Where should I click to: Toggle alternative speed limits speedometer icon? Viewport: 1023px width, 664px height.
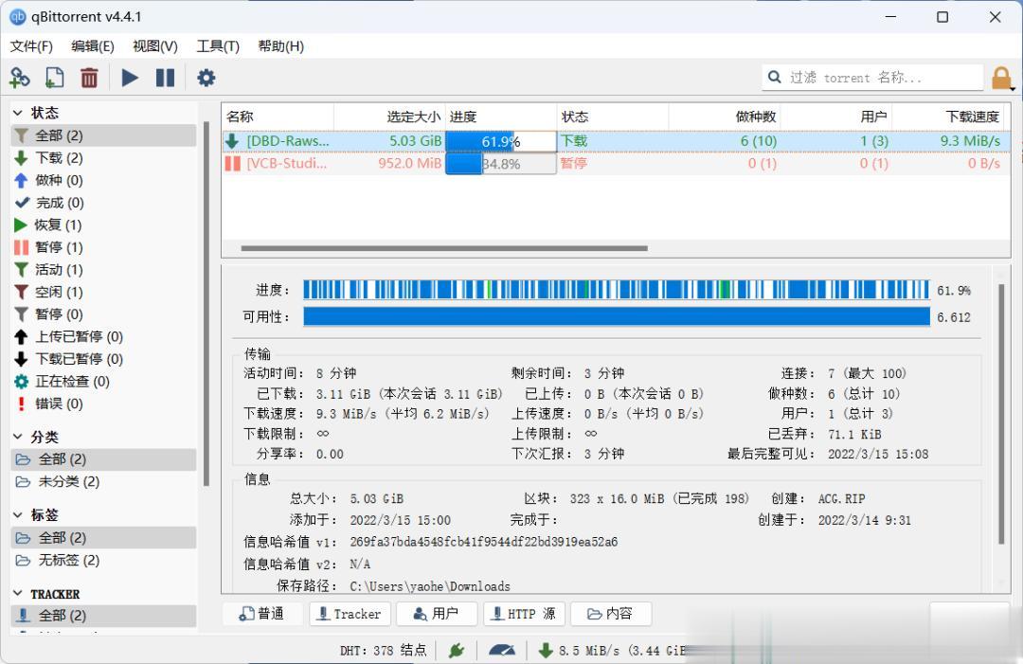pos(502,651)
